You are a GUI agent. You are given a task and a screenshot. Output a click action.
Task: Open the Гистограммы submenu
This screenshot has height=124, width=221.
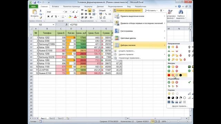pyautogui.click(x=140, y=31)
